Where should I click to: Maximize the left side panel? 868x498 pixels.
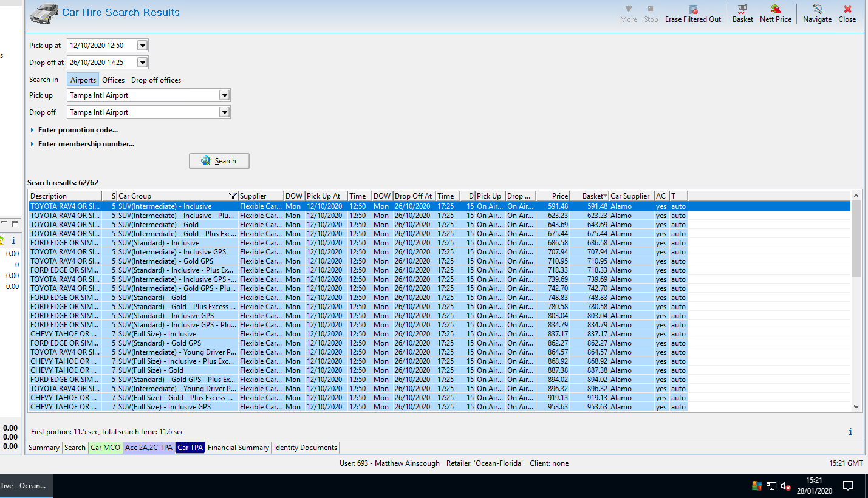point(15,224)
